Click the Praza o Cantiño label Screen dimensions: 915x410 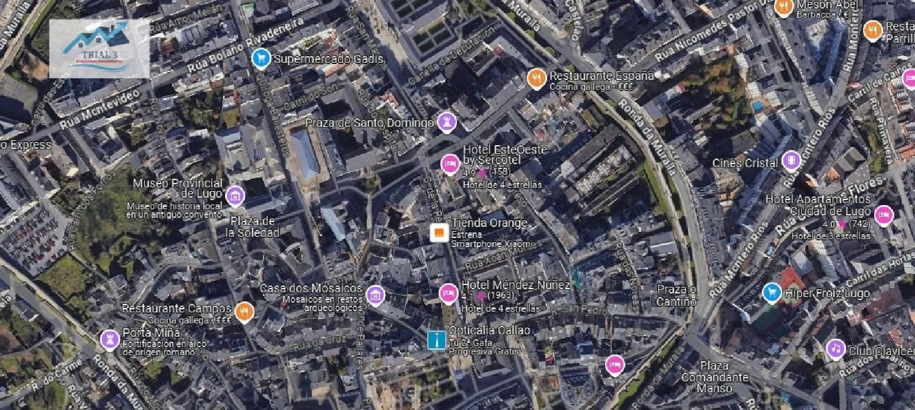coord(677,295)
